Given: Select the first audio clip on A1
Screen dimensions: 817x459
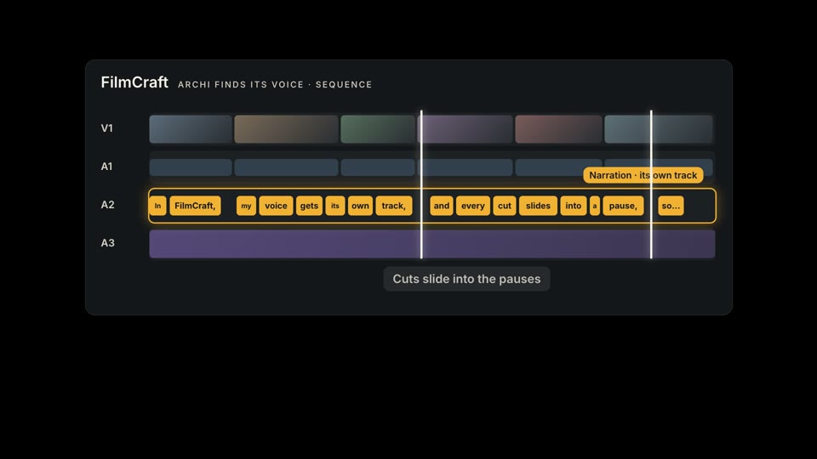Looking at the screenshot, I should point(191,167).
